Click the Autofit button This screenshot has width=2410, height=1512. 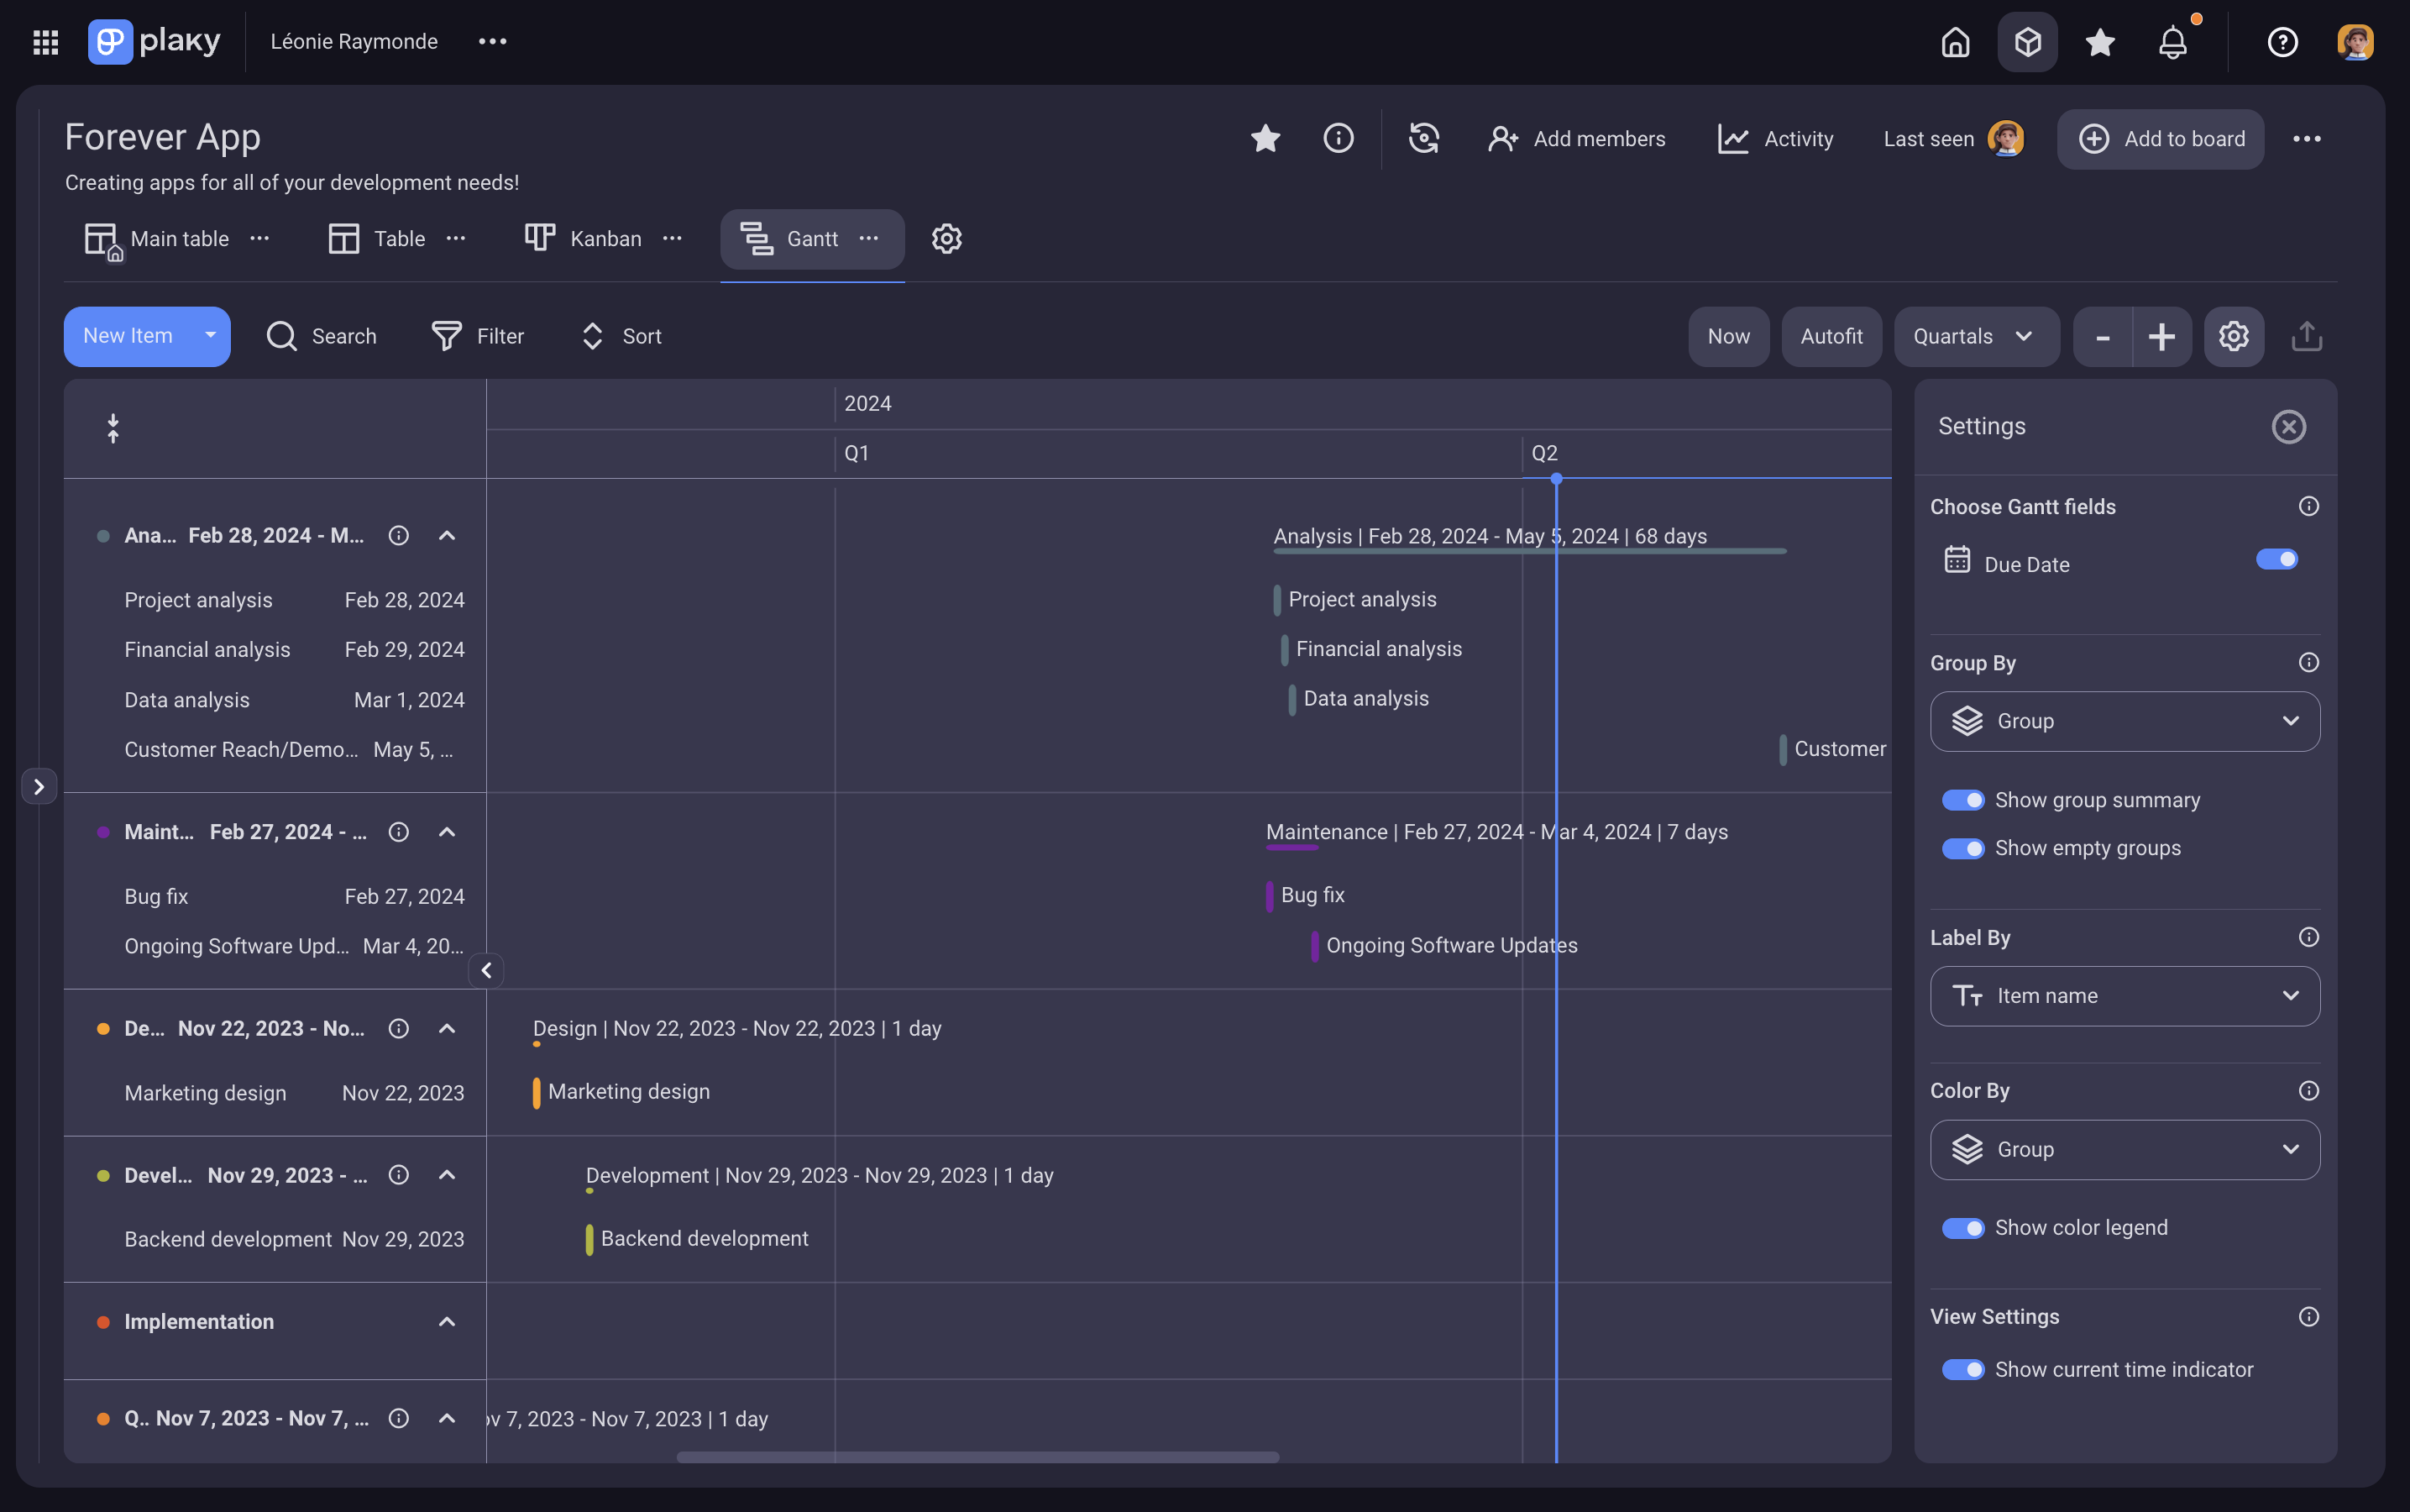(x=1830, y=336)
